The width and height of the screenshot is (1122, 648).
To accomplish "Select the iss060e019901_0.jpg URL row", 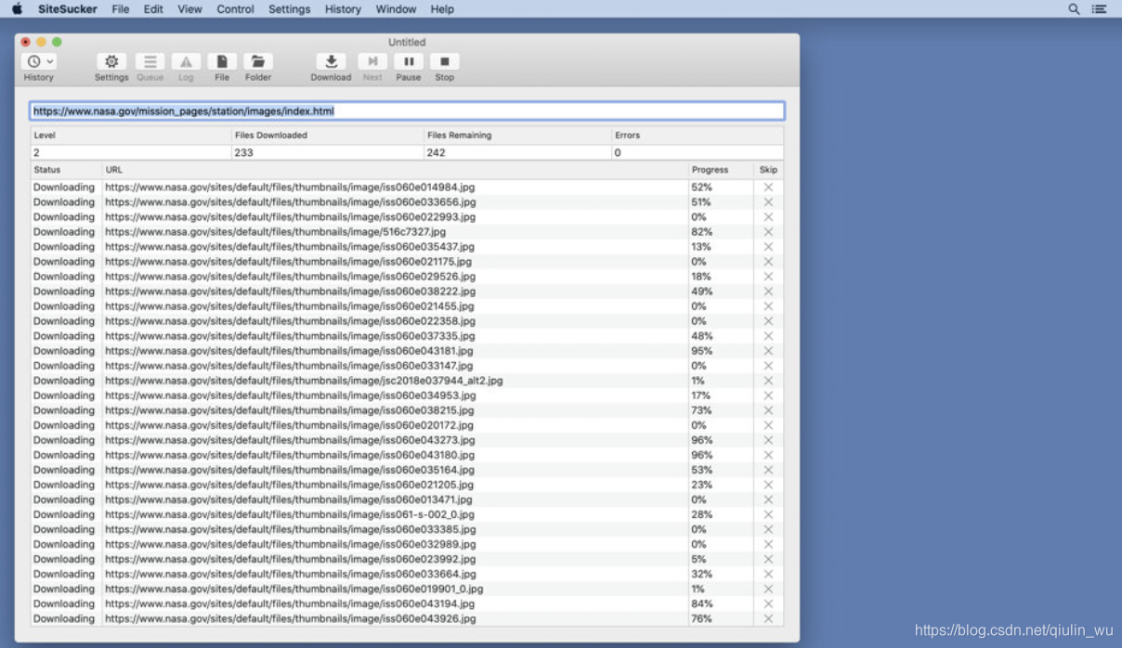I will (x=407, y=589).
